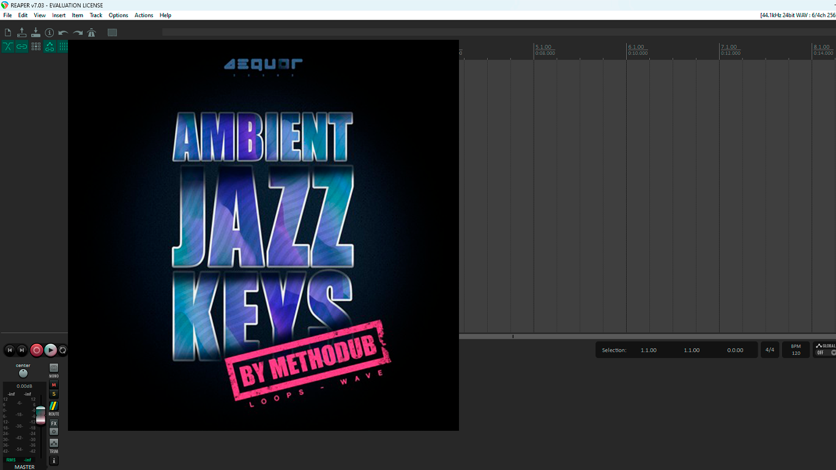836x470 pixels.
Task: Open the Options menu
Action: [x=118, y=15]
